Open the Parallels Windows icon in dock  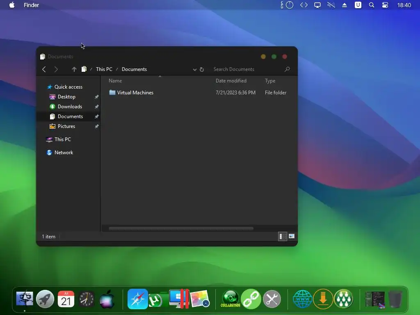click(x=179, y=299)
